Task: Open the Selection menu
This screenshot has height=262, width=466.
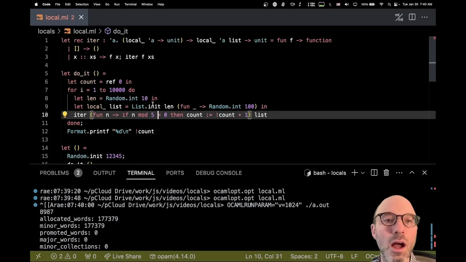Action: point(82,4)
